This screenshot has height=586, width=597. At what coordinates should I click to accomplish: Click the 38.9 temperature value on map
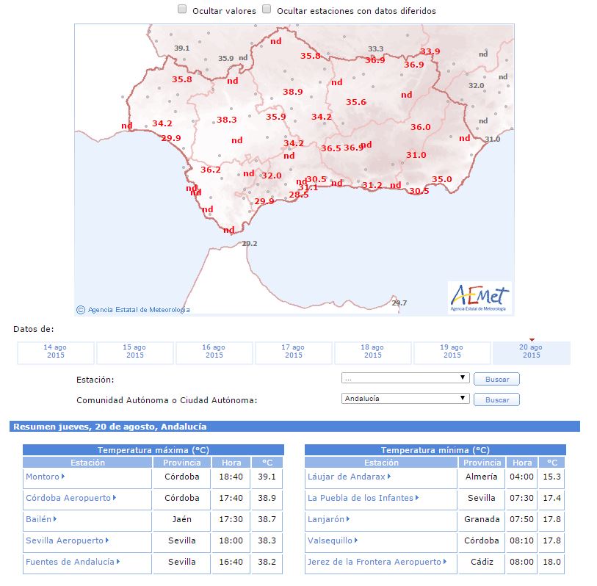click(293, 93)
